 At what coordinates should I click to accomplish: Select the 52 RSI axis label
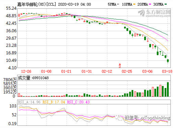[14, 115]
